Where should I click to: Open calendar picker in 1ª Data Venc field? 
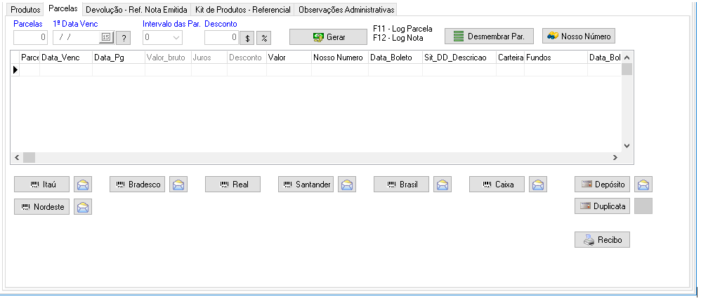[x=106, y=37]
